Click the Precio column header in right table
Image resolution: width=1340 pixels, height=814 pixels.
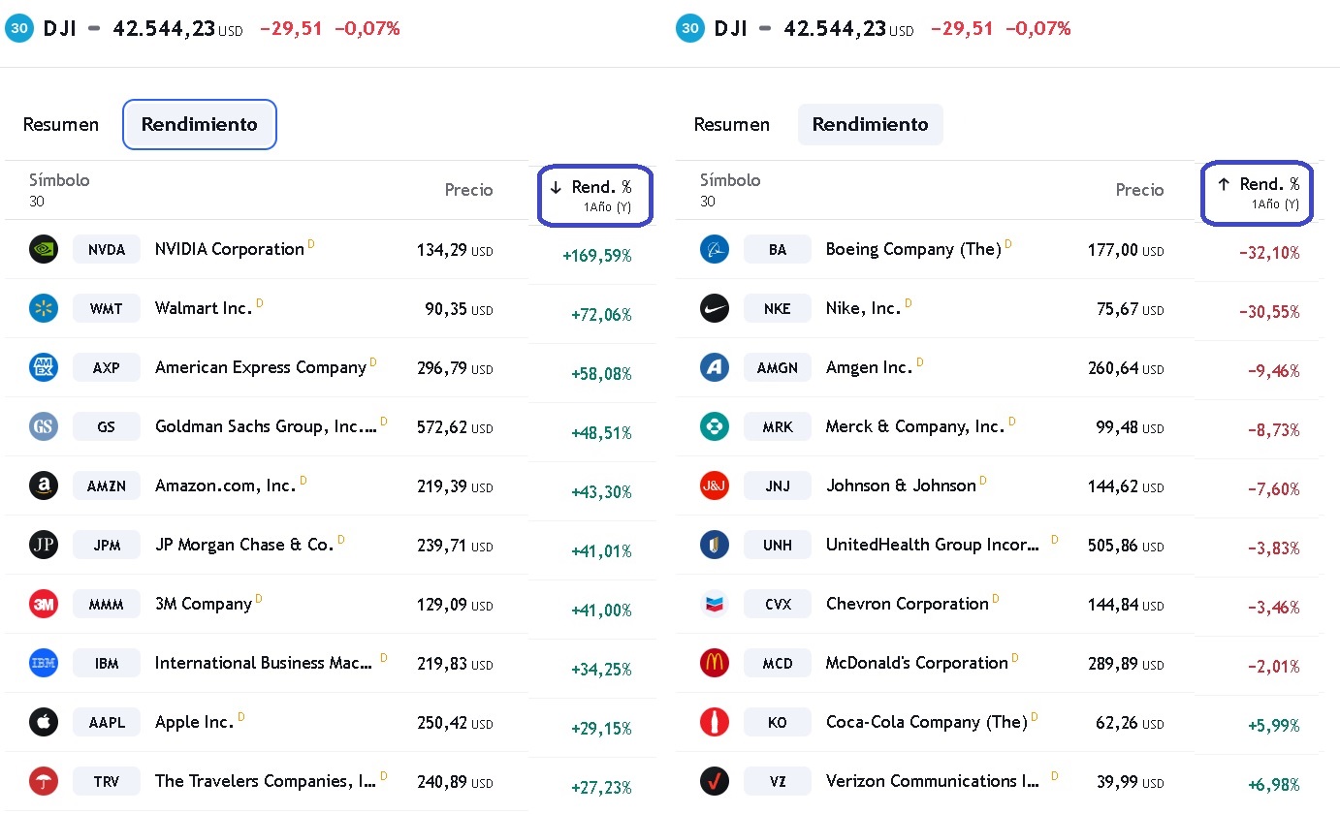[x=1139, y=190]
